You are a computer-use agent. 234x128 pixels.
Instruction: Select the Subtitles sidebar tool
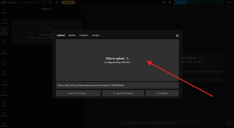coord(4,31)
